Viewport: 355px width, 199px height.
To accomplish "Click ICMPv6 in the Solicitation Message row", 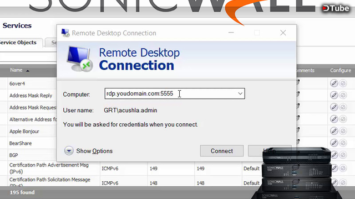I will (110, 183).
